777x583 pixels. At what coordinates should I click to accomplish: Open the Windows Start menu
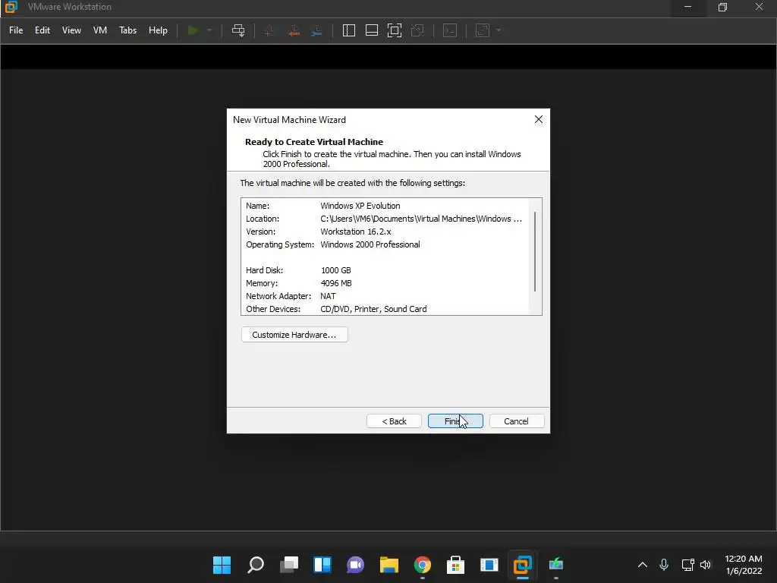tap(222, 564)
